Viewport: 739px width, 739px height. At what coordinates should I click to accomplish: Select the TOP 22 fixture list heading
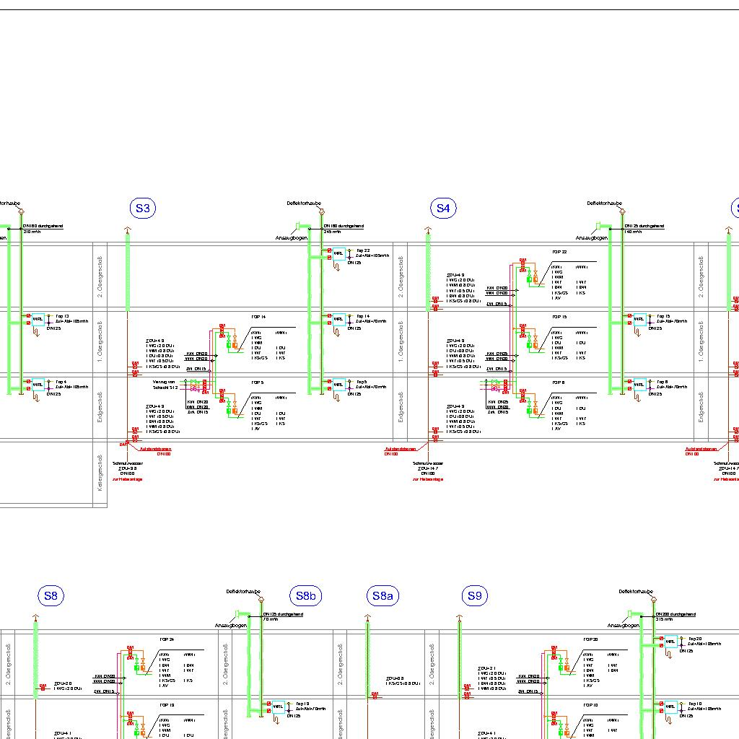click(559, 252)
